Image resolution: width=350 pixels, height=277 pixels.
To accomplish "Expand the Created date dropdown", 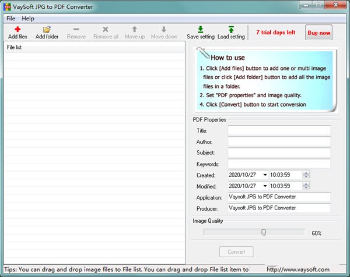I will [265, 175].
